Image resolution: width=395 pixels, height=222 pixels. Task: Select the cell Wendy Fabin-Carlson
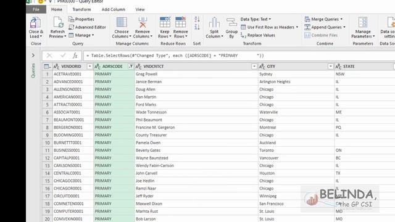coord(196,165)
